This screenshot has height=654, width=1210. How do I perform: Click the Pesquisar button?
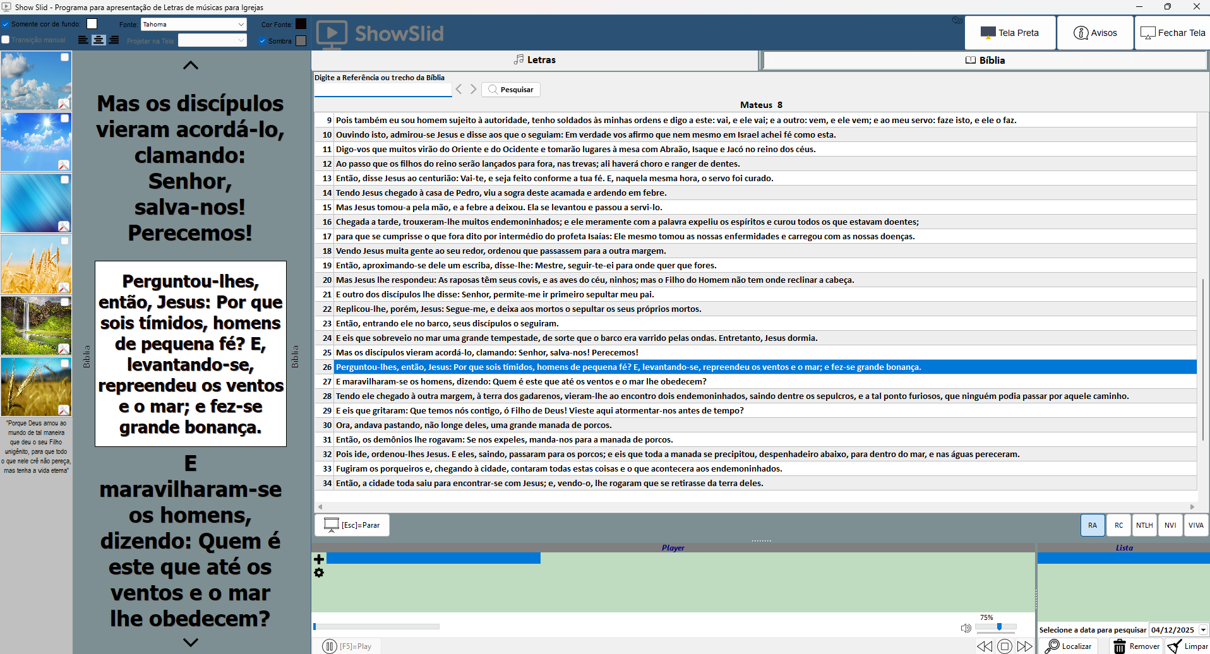click(x=510, y=90)
